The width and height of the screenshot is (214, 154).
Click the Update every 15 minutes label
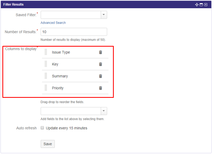(67, 128)
